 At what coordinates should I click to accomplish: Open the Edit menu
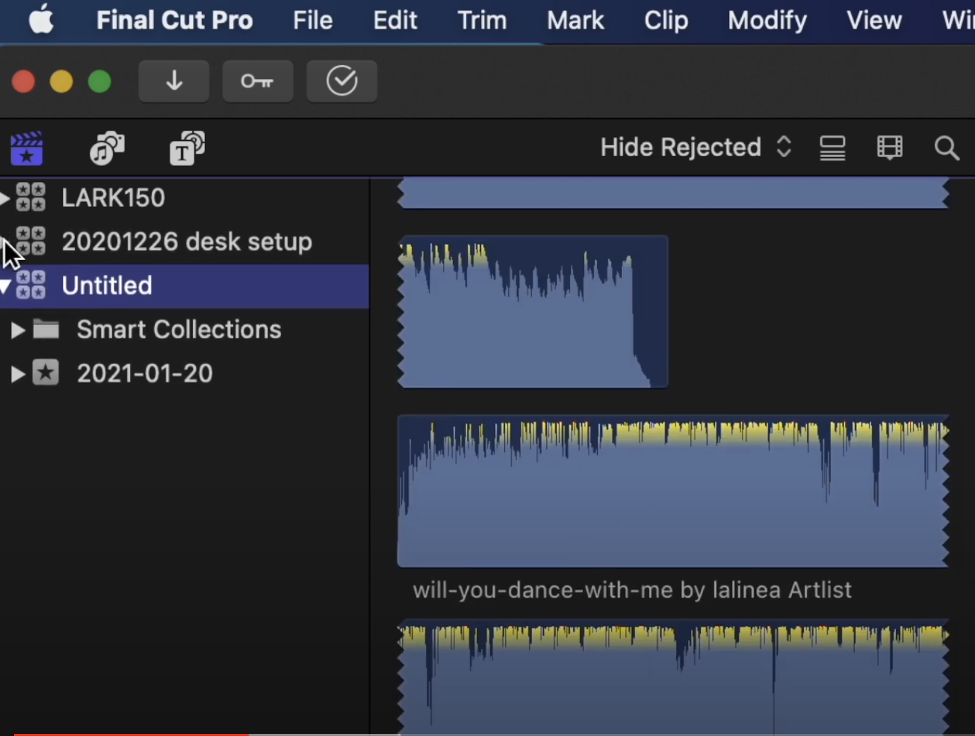395,20
